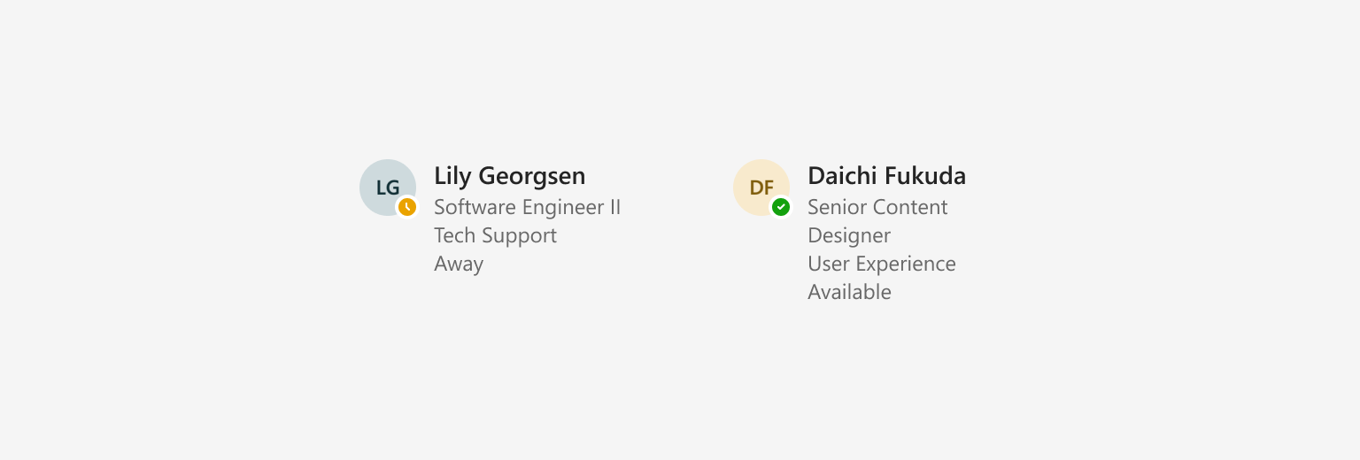Click the clock symbol on Lily's avatar

407,207
